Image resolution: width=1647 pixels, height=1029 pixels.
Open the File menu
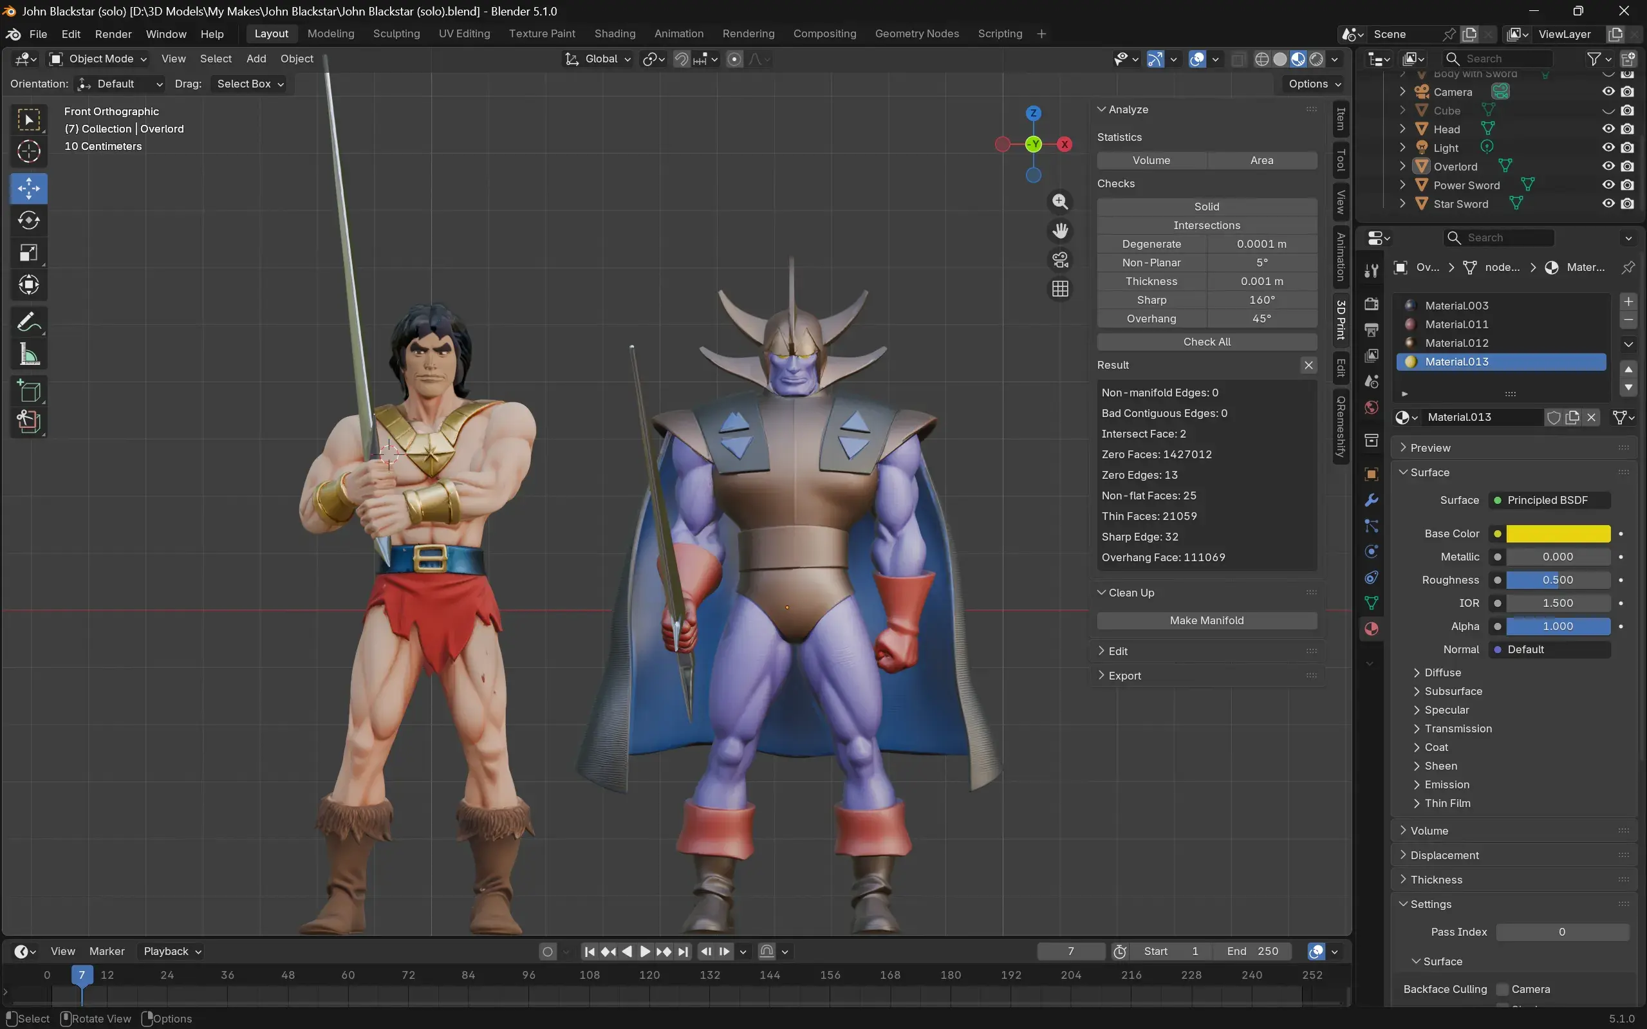tap(38, 34)
